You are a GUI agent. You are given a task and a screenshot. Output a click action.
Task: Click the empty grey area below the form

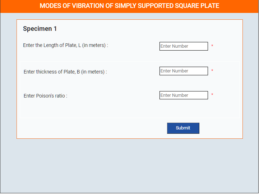pos(129,166)
